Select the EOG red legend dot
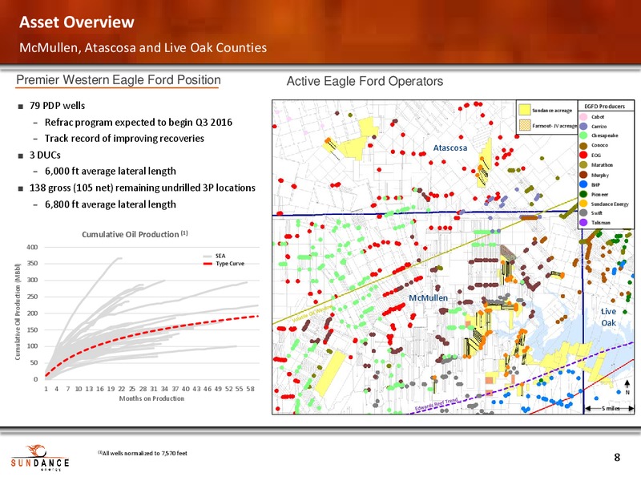 tap(583, 155)
